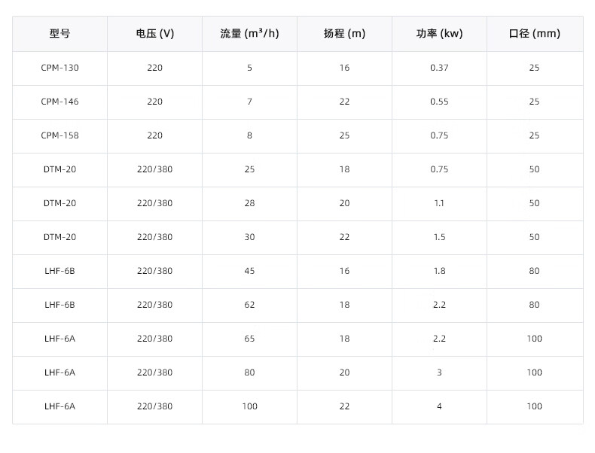Select the CPM-146 model cell
The height and width of the screenshot is (453, 595).
pyautogui.click(x=59, y=102)
